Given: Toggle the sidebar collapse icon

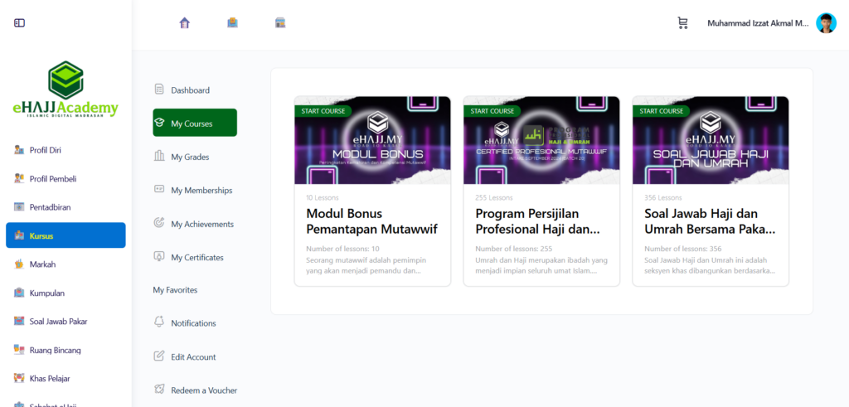Looking at the screenshot, I should tap(19, 23).
